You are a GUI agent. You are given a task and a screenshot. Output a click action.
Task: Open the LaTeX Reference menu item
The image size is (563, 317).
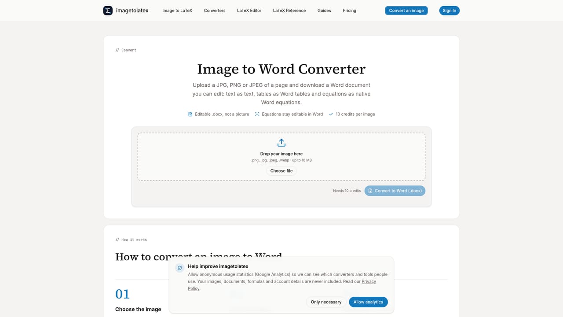click(x=289, y=11)
